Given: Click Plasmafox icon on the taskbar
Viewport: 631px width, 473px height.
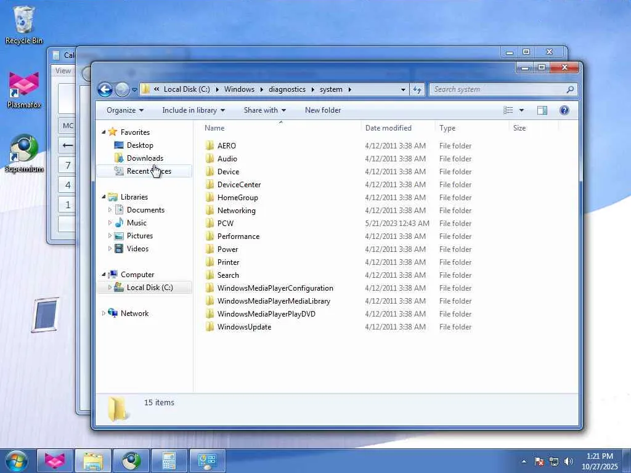Looking at the screenshot, I should 55,461.
